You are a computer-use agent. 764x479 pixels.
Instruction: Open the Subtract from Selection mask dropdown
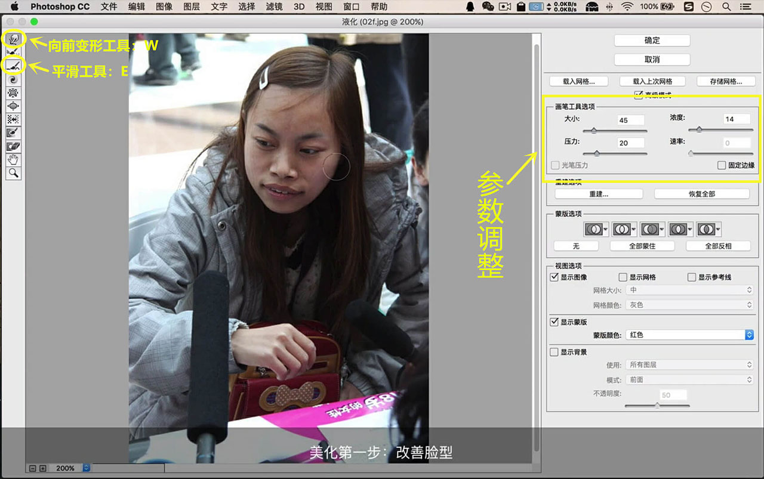tap(653, 229)
